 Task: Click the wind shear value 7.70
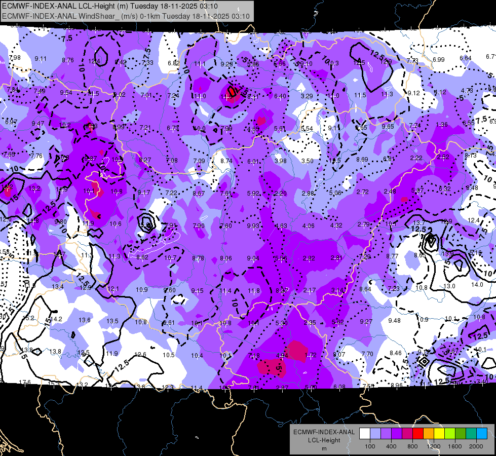coord(367,354)
